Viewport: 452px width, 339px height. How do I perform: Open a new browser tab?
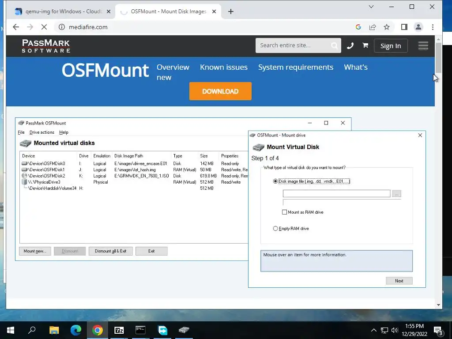[230, 11]
